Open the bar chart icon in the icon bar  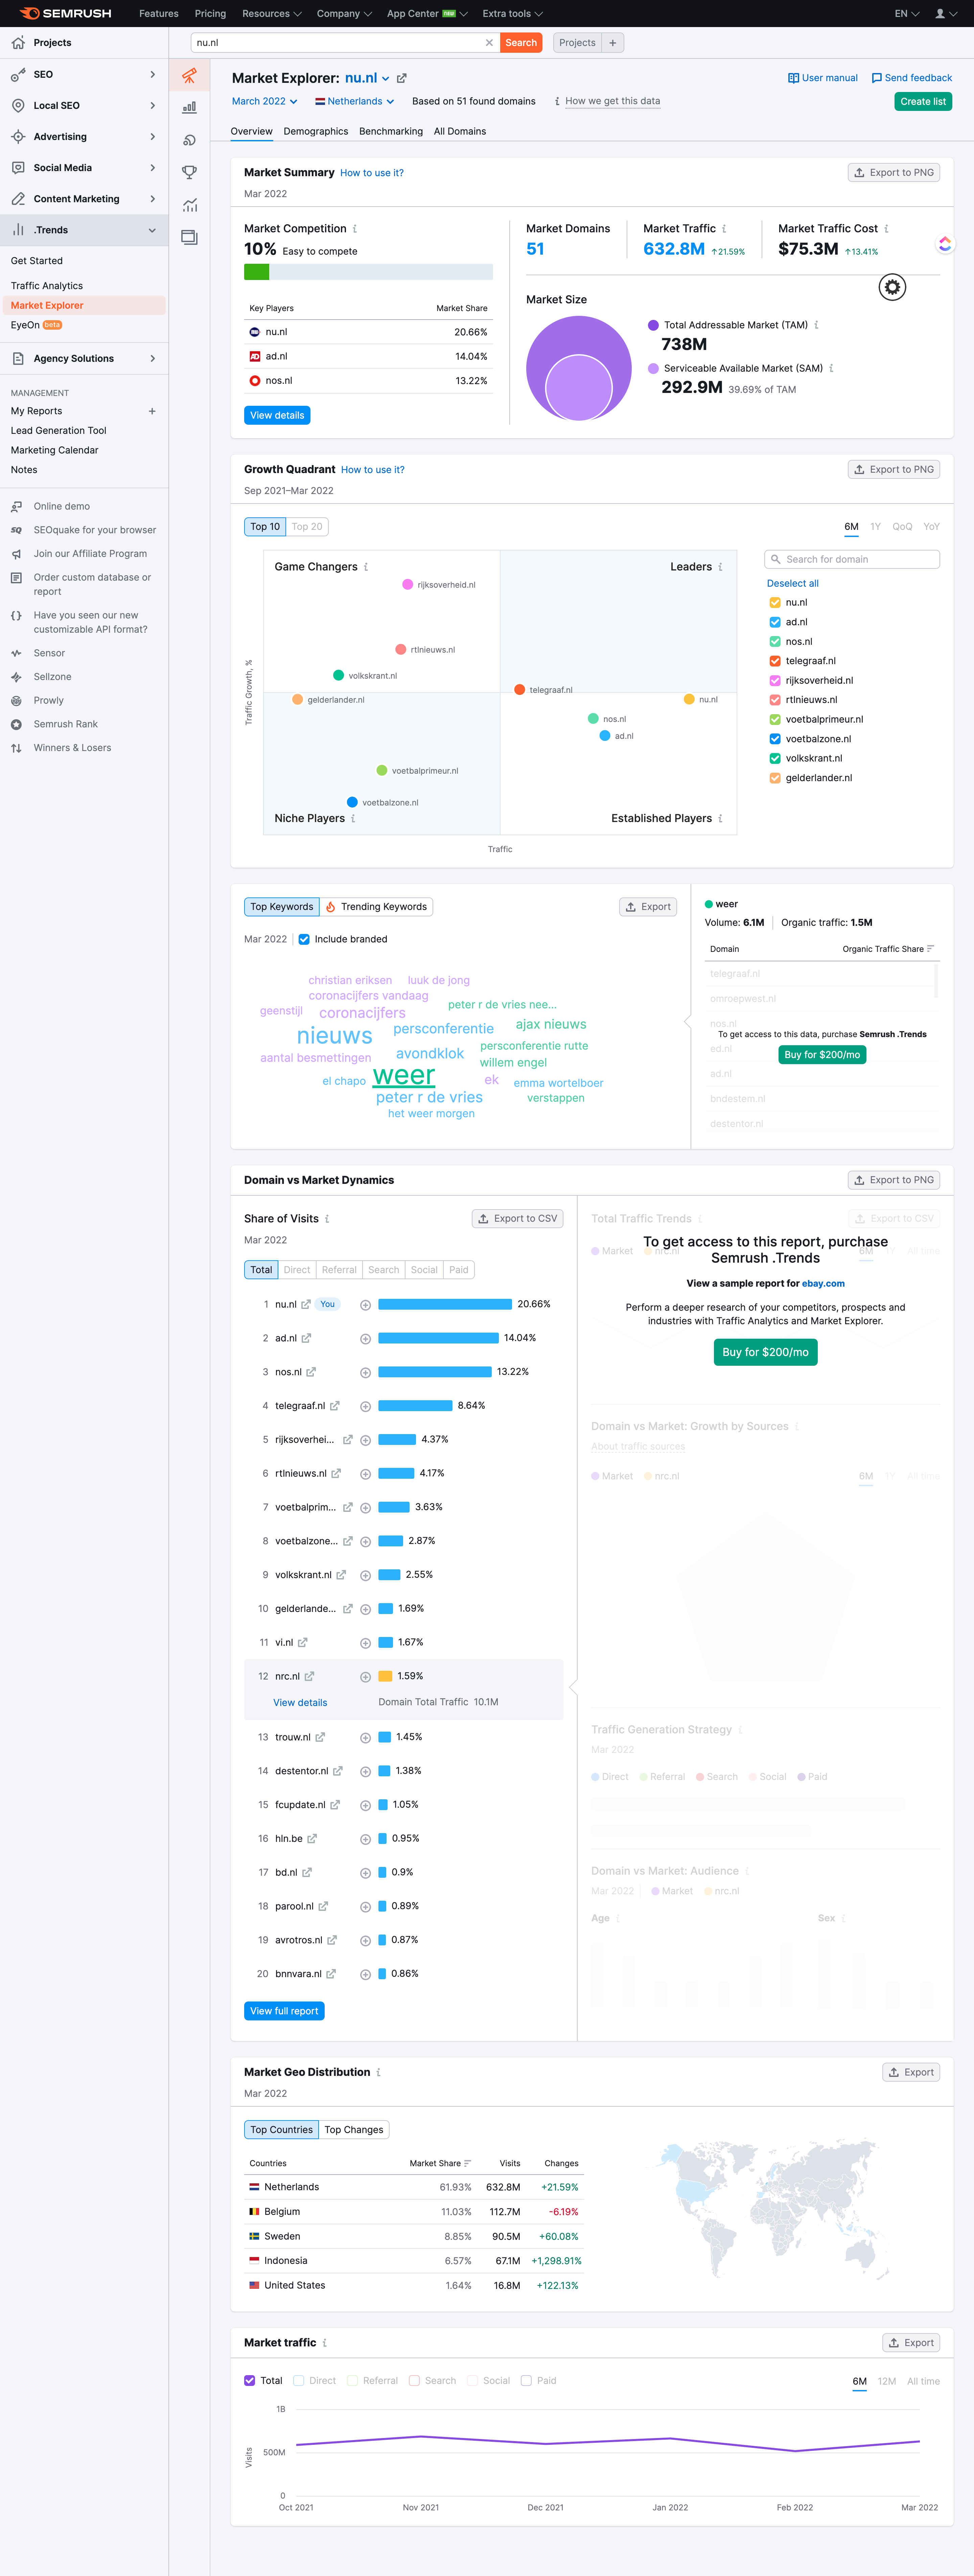point(189,107)
